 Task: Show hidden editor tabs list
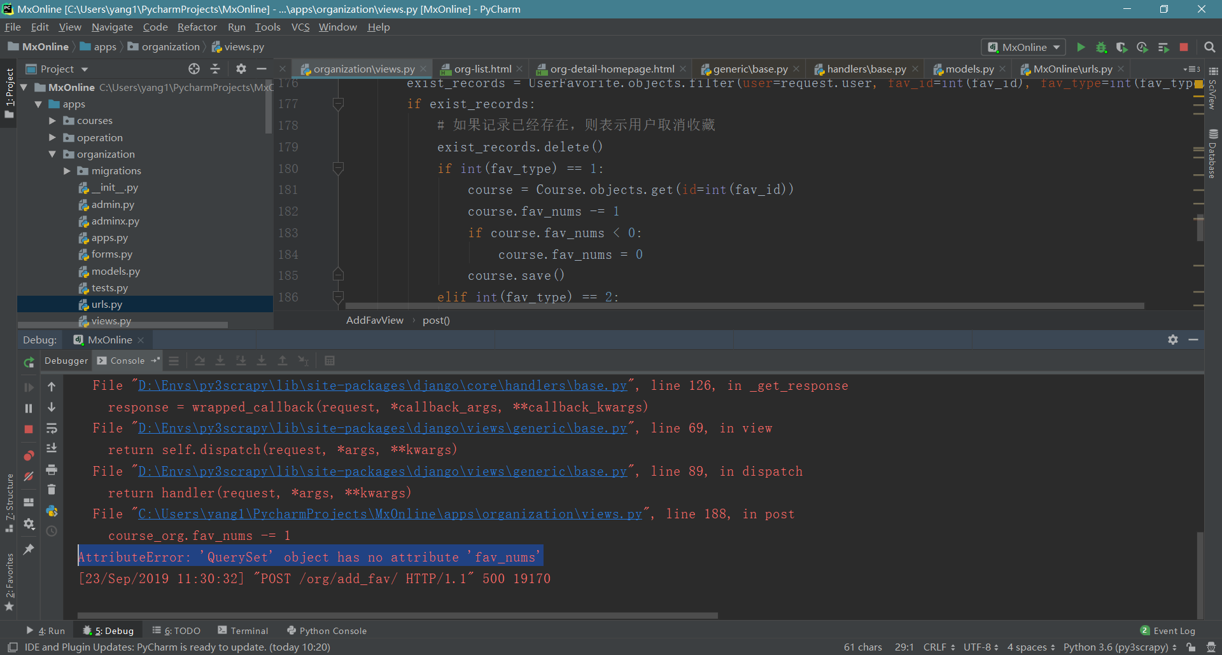pyautogui.click(x=1191, y=69)
